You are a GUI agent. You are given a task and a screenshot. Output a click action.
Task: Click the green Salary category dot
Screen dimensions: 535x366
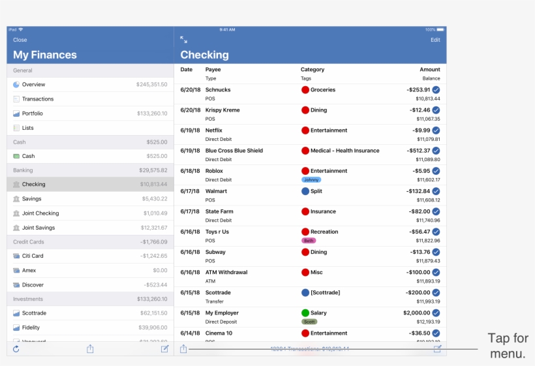305,313
